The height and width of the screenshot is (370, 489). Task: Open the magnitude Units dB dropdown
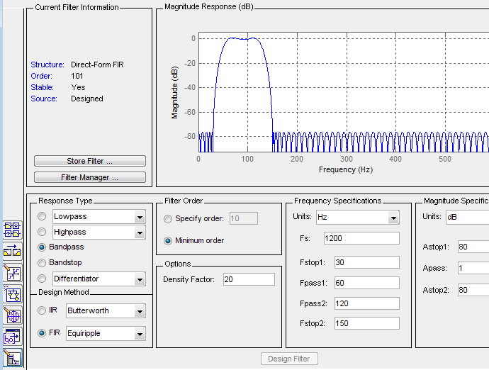[x=468, y=217]
